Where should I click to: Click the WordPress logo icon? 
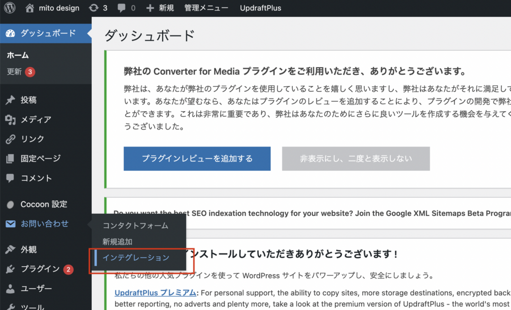[9, 8]
